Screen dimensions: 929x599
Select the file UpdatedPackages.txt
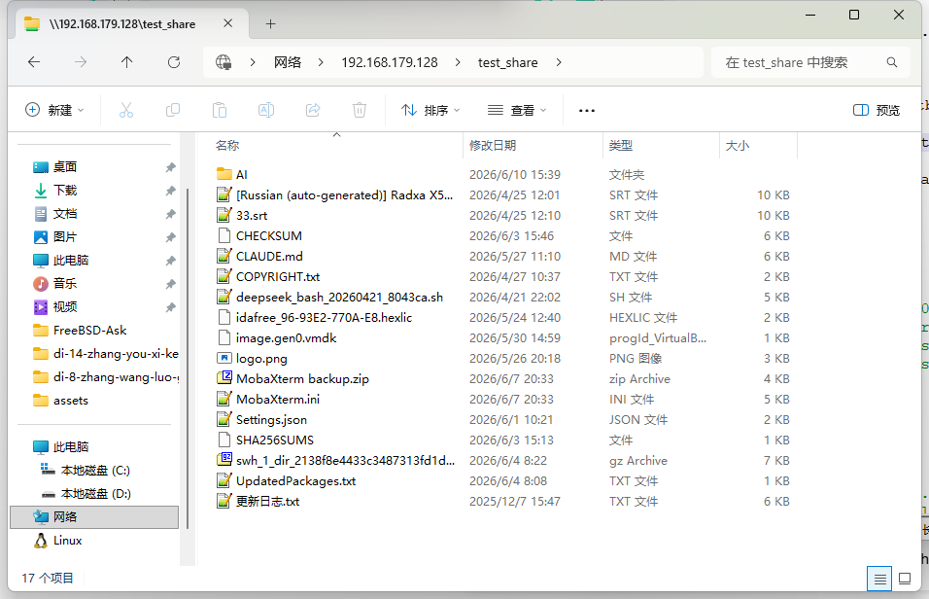coord(295,481)
